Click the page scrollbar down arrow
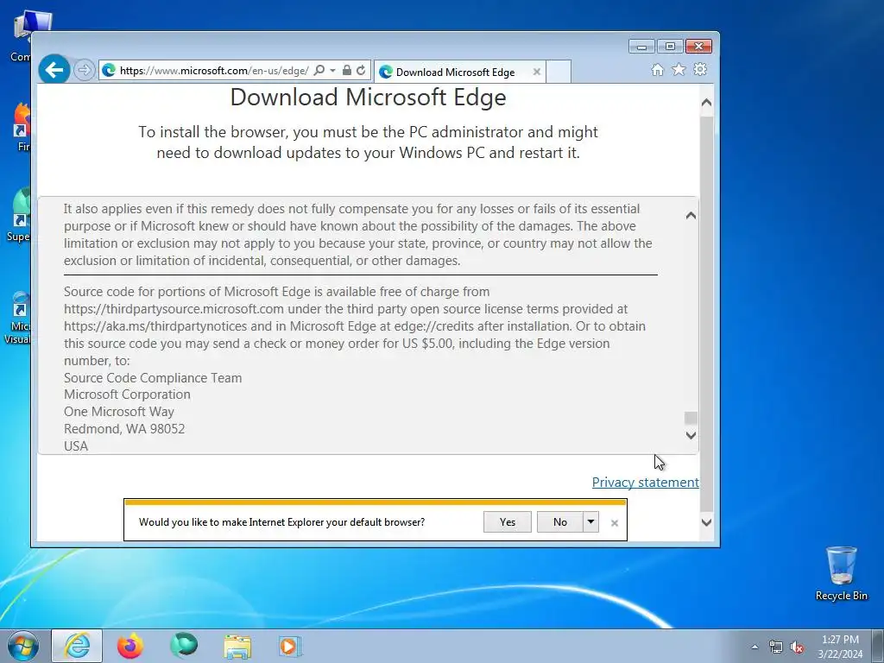Screen dimensions: 884x663 (x=706, y=522)
